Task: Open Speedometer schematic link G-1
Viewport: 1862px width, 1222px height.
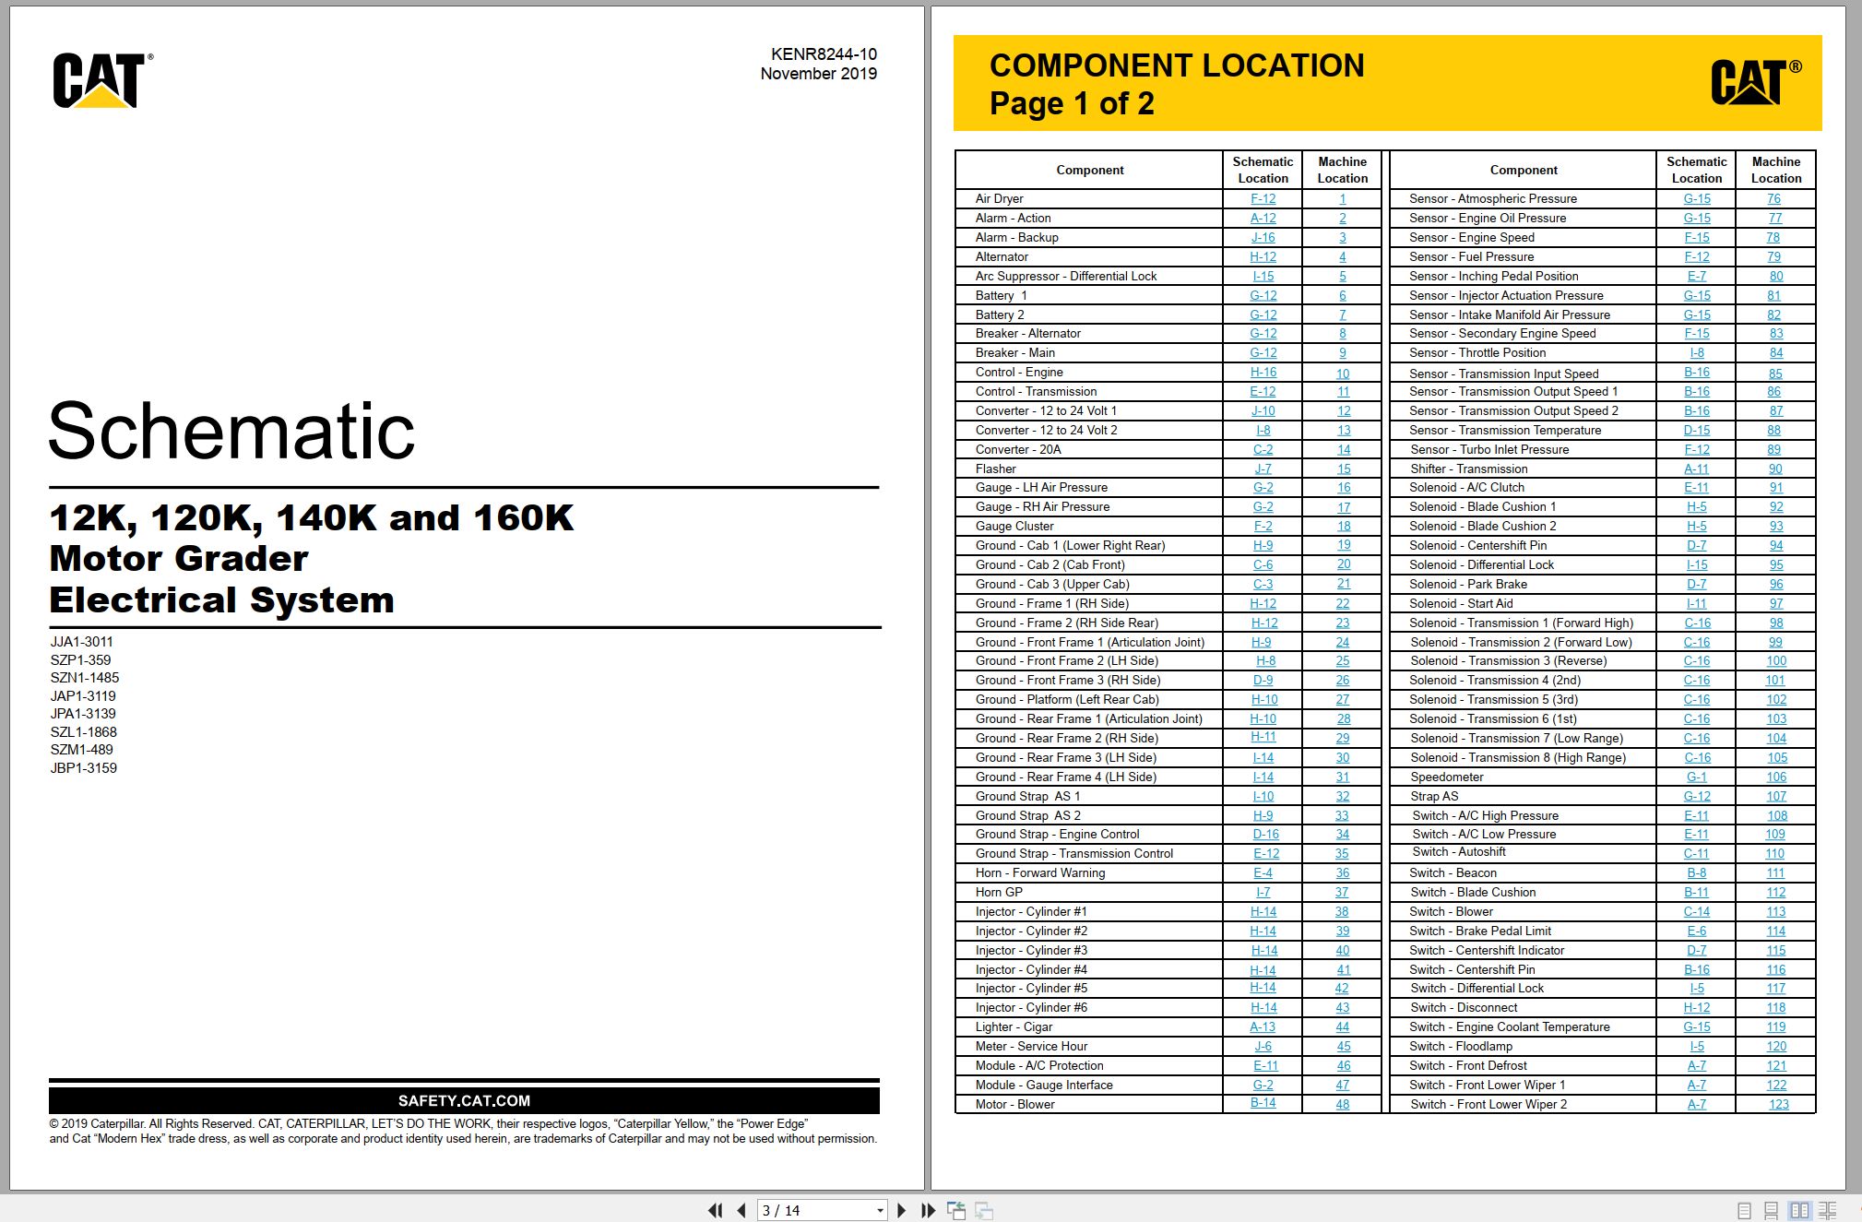Action: (1696, 777)
